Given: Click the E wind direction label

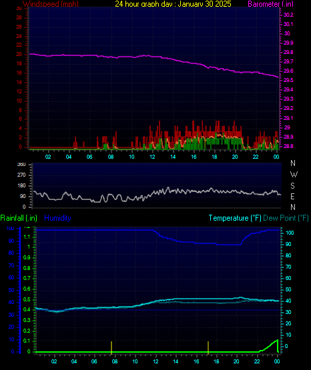Looking at the screenshot, I should tap(292, 196).
